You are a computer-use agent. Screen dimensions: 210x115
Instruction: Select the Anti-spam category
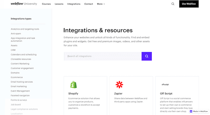[16, 34]
